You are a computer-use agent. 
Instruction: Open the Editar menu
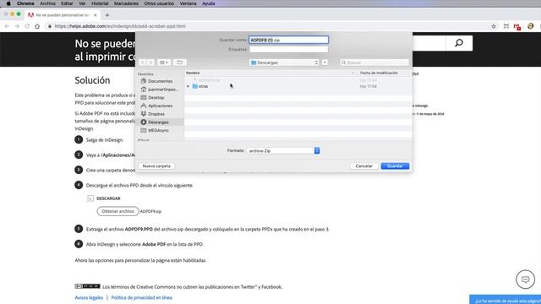point(67,3)
